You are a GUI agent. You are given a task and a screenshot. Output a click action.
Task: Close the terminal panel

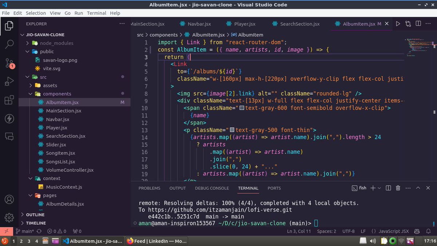coord(428,188)
